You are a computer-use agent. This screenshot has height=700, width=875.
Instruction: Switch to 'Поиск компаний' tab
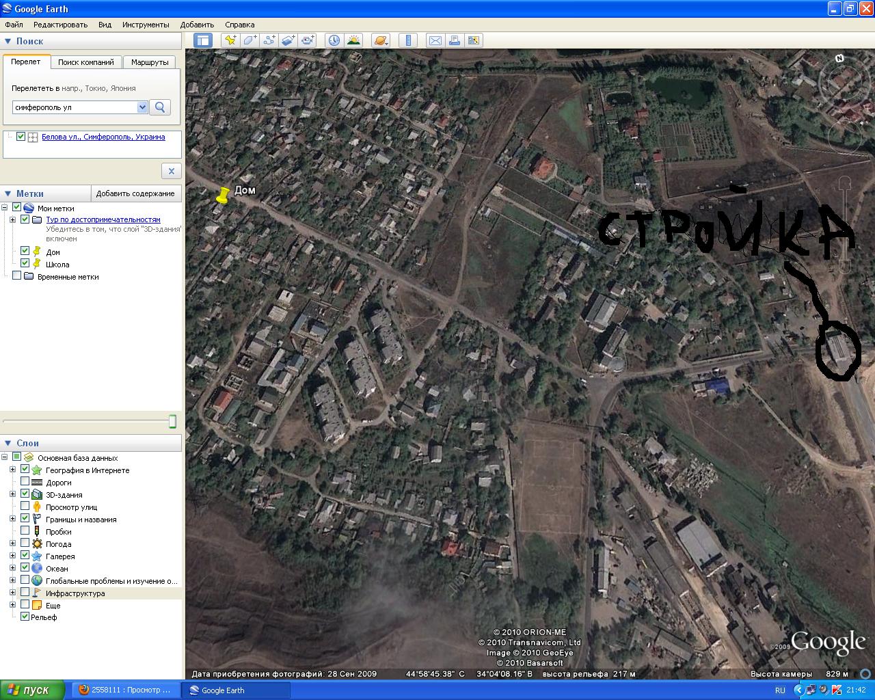[86, 62]
